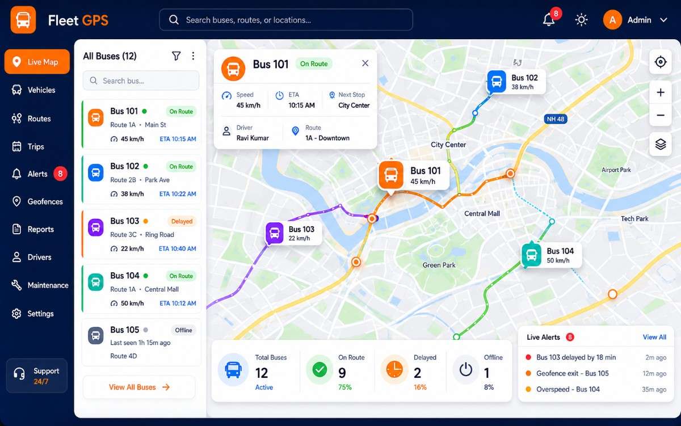This screenshot has height=426, width=681.
Task: Click the speedometer icon in popup
Action: pos(226,95)
